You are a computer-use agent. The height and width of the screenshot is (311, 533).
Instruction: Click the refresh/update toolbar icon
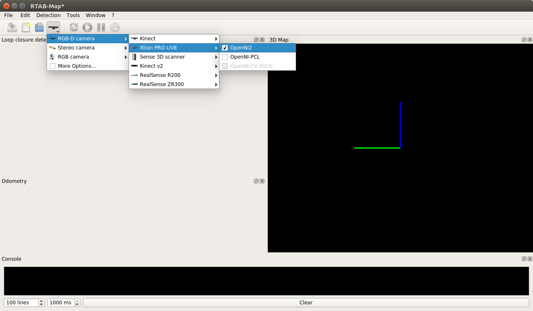coord(74,27)
